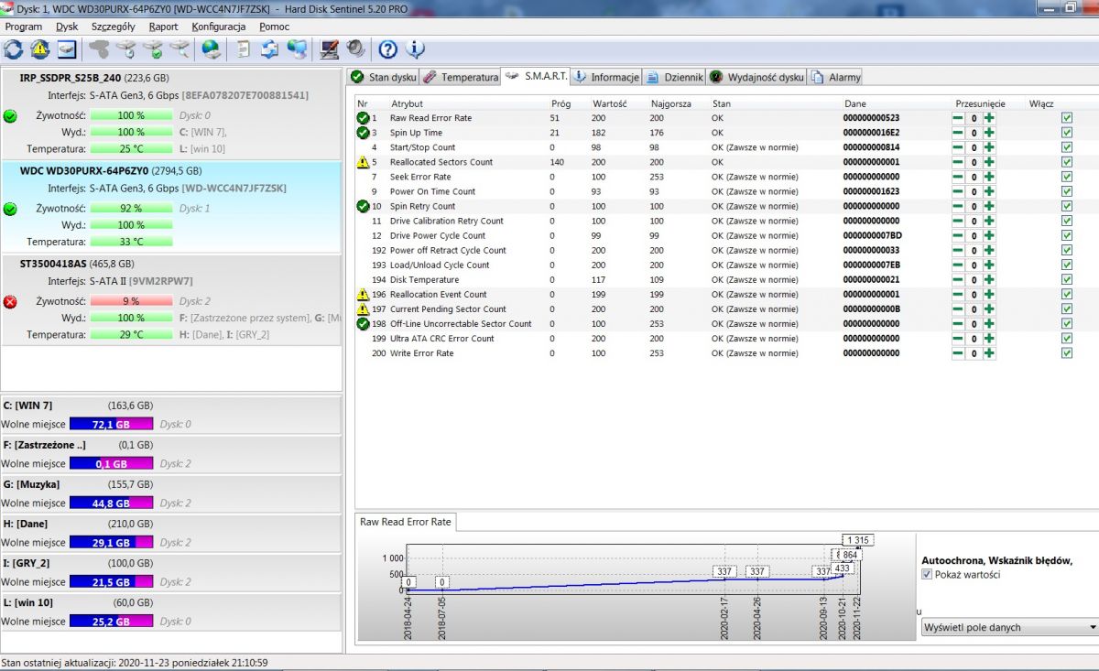The width and height of the screenshot is (1099, 671).
Task: Uncheck the Pokaż wartości checkbox
Action: tap(928, 574)
